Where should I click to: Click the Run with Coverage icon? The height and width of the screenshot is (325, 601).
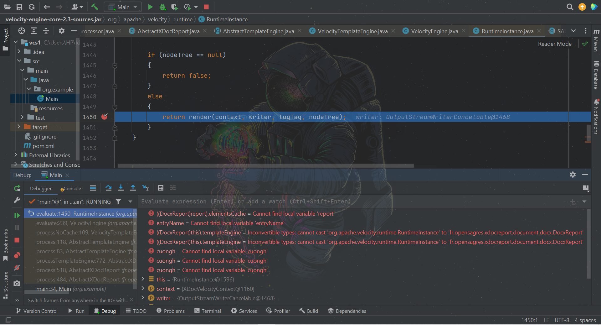(174, 7)
